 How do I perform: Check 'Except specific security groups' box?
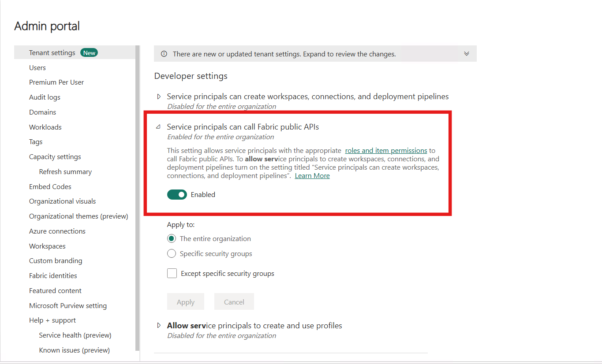[172, 274]
